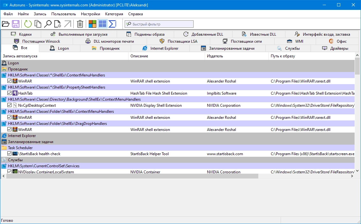Open the Найти menu
The image size is (361, 224).
23,14
